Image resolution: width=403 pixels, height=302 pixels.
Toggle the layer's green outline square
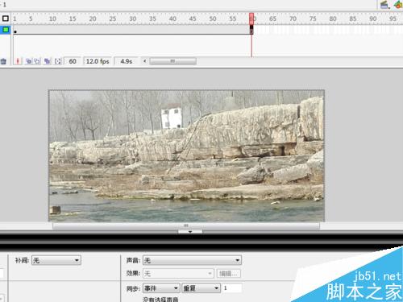point(6,30)
